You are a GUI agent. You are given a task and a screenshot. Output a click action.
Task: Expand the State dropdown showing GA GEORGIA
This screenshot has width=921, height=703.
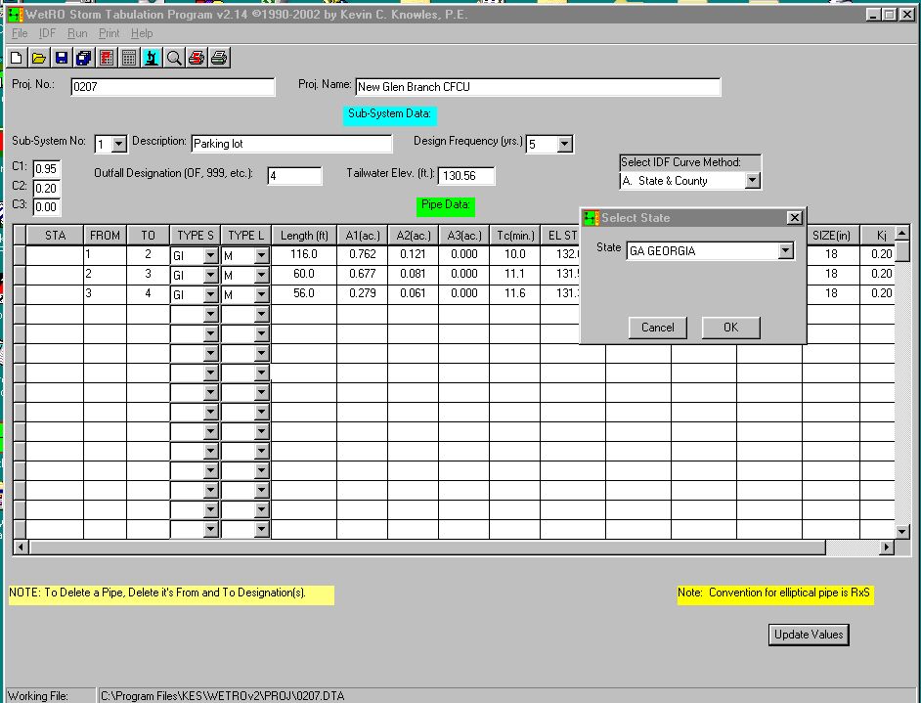coord(785,251)
